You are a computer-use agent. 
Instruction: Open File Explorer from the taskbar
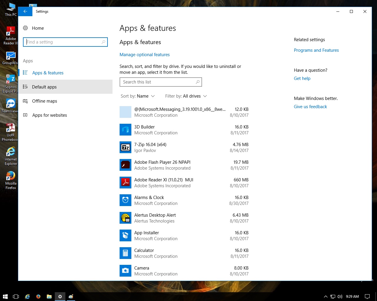tap(49, 297)
